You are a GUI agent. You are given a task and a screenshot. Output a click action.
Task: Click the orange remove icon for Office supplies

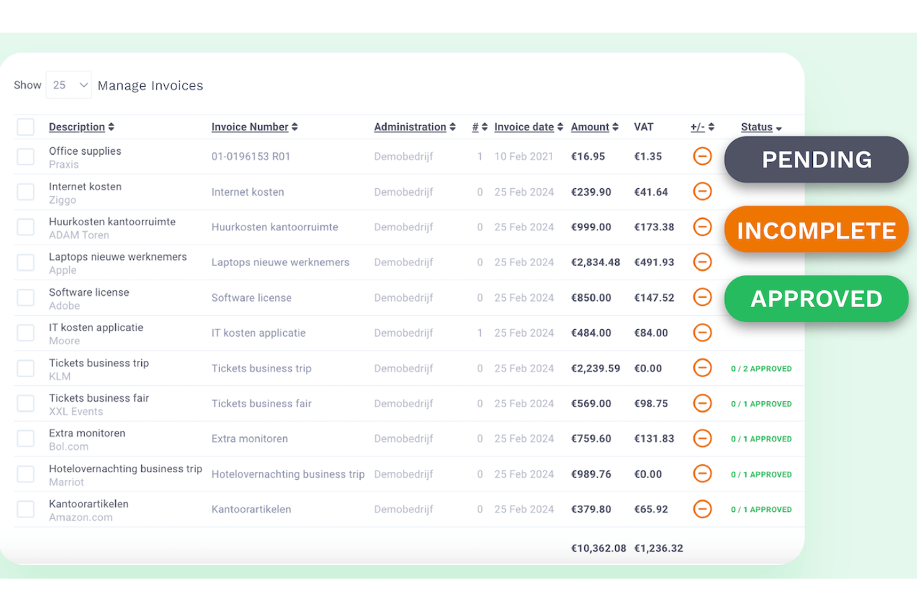[702, 156]
